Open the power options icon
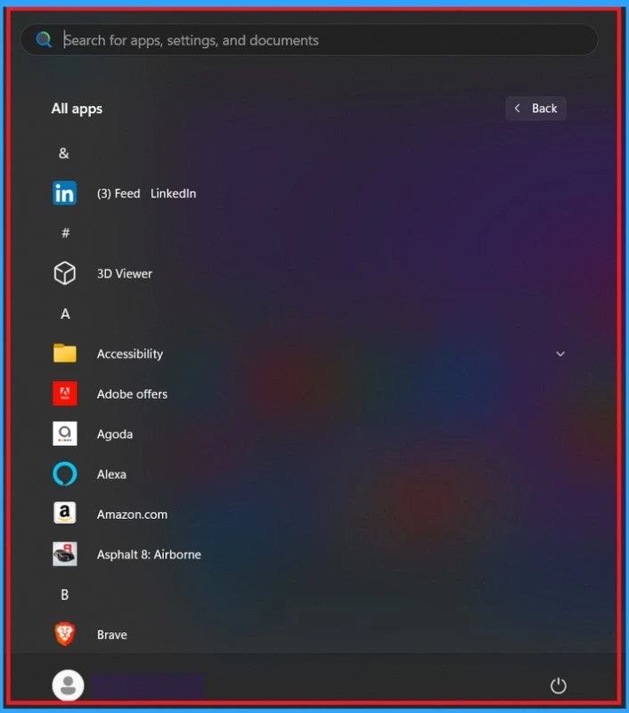This screenshot has width=629, height=713. tap(558, 685)
